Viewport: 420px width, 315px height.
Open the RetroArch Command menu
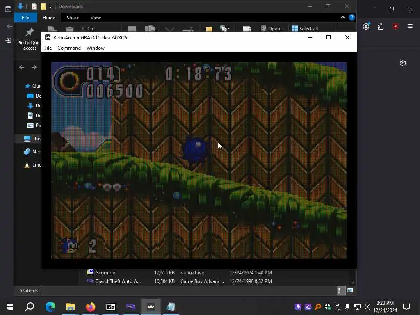click(x=69, y=48)
